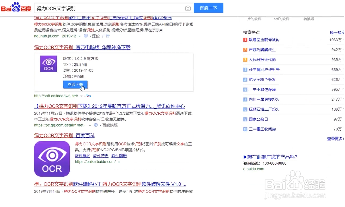
Task: Open 得力OCR文字识别_官方电脑版_华军纯净下载 result
Action: coord(82,47)
